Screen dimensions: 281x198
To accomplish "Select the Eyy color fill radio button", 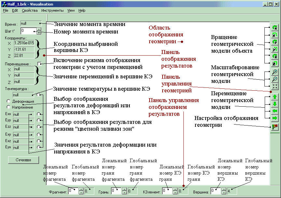I will coord(38,120).
